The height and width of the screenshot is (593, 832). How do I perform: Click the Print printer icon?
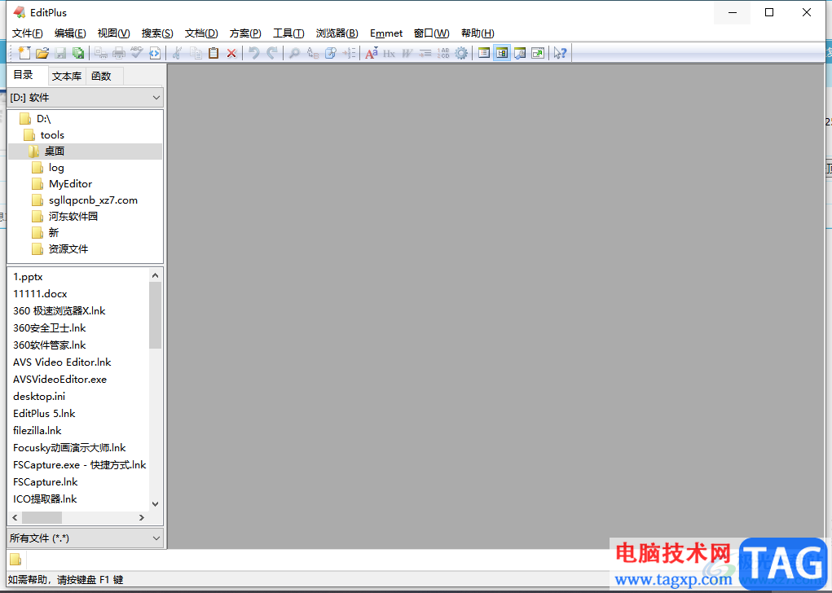tap(119, 52)
